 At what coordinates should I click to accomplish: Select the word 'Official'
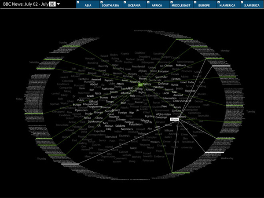pos(93,102)
